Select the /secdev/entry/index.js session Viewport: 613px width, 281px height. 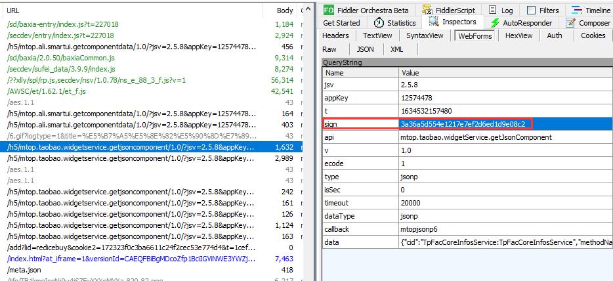coord(150,35)
